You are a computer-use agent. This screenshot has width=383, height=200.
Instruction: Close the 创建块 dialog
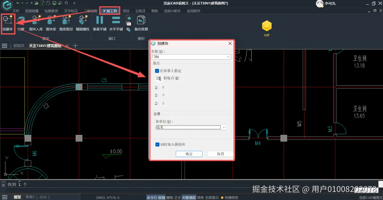[230, 43]
